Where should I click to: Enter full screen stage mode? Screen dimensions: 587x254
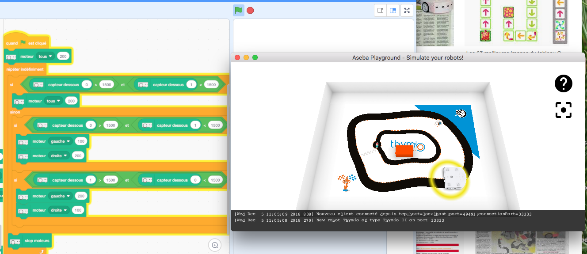point(407,11)
